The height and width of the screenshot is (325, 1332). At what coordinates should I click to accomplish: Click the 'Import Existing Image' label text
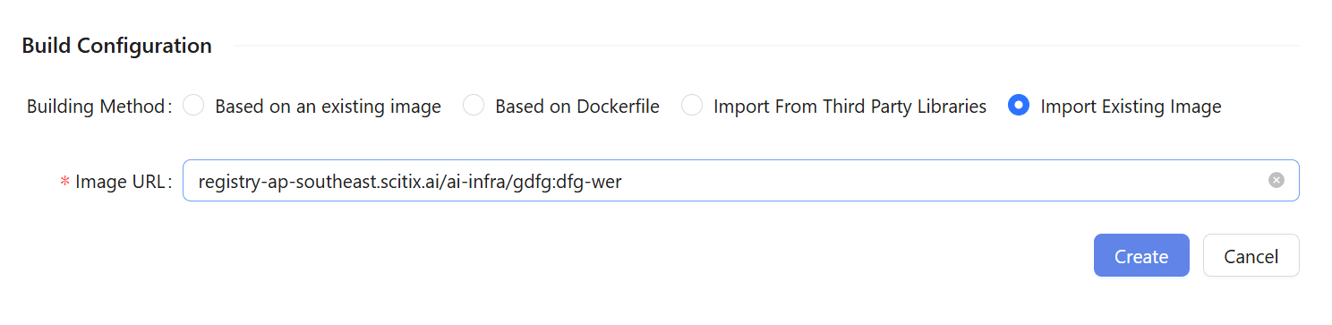[1131, 107]
